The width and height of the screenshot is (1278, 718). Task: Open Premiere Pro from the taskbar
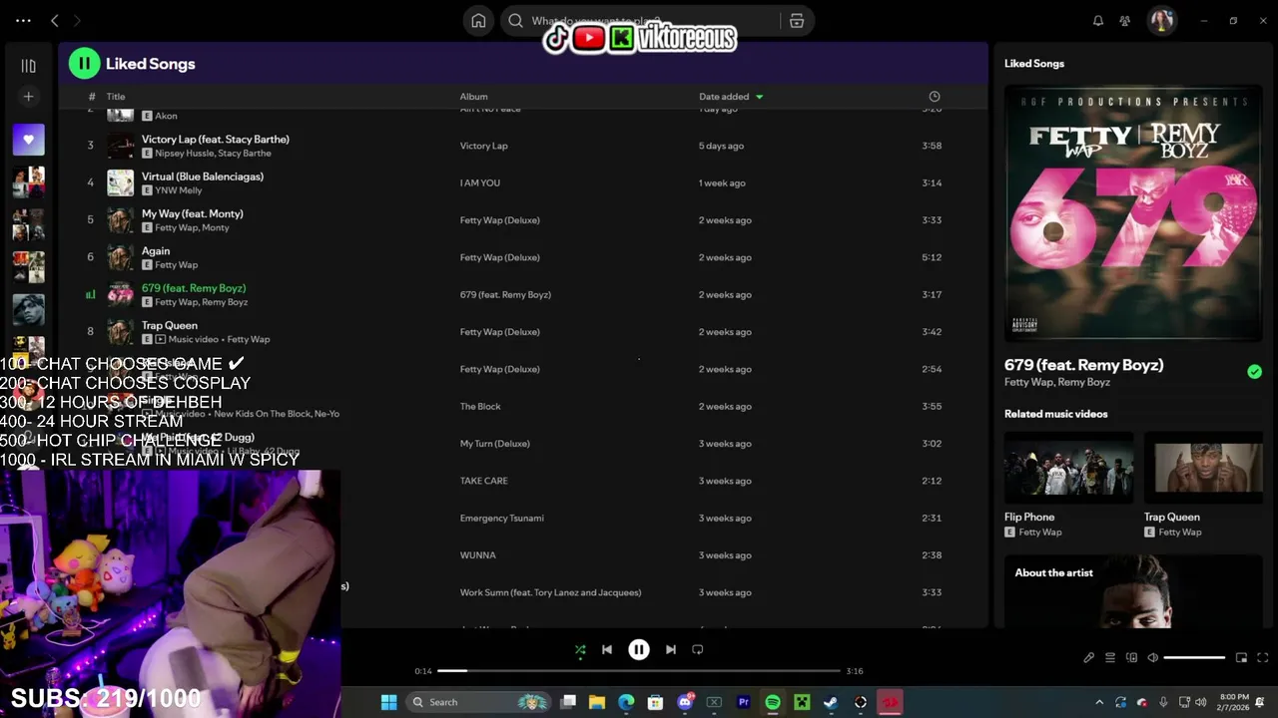tap(743, 702)
